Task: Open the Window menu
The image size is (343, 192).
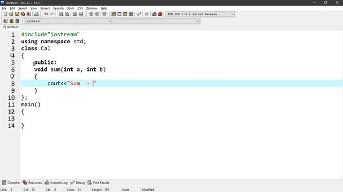Action: tap(92, 9)
